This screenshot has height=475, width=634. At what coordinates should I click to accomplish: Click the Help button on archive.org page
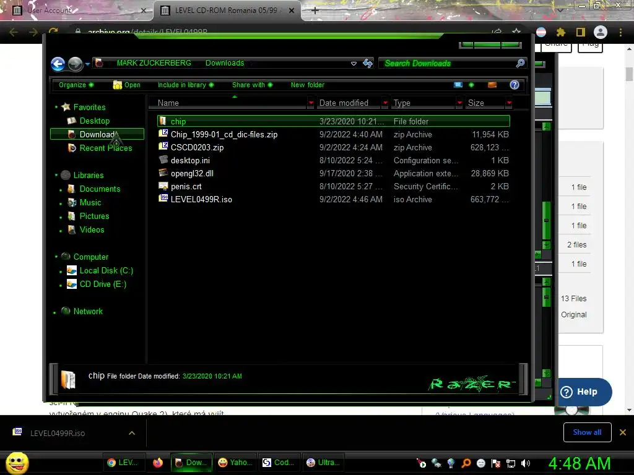[x=585, y=392]
